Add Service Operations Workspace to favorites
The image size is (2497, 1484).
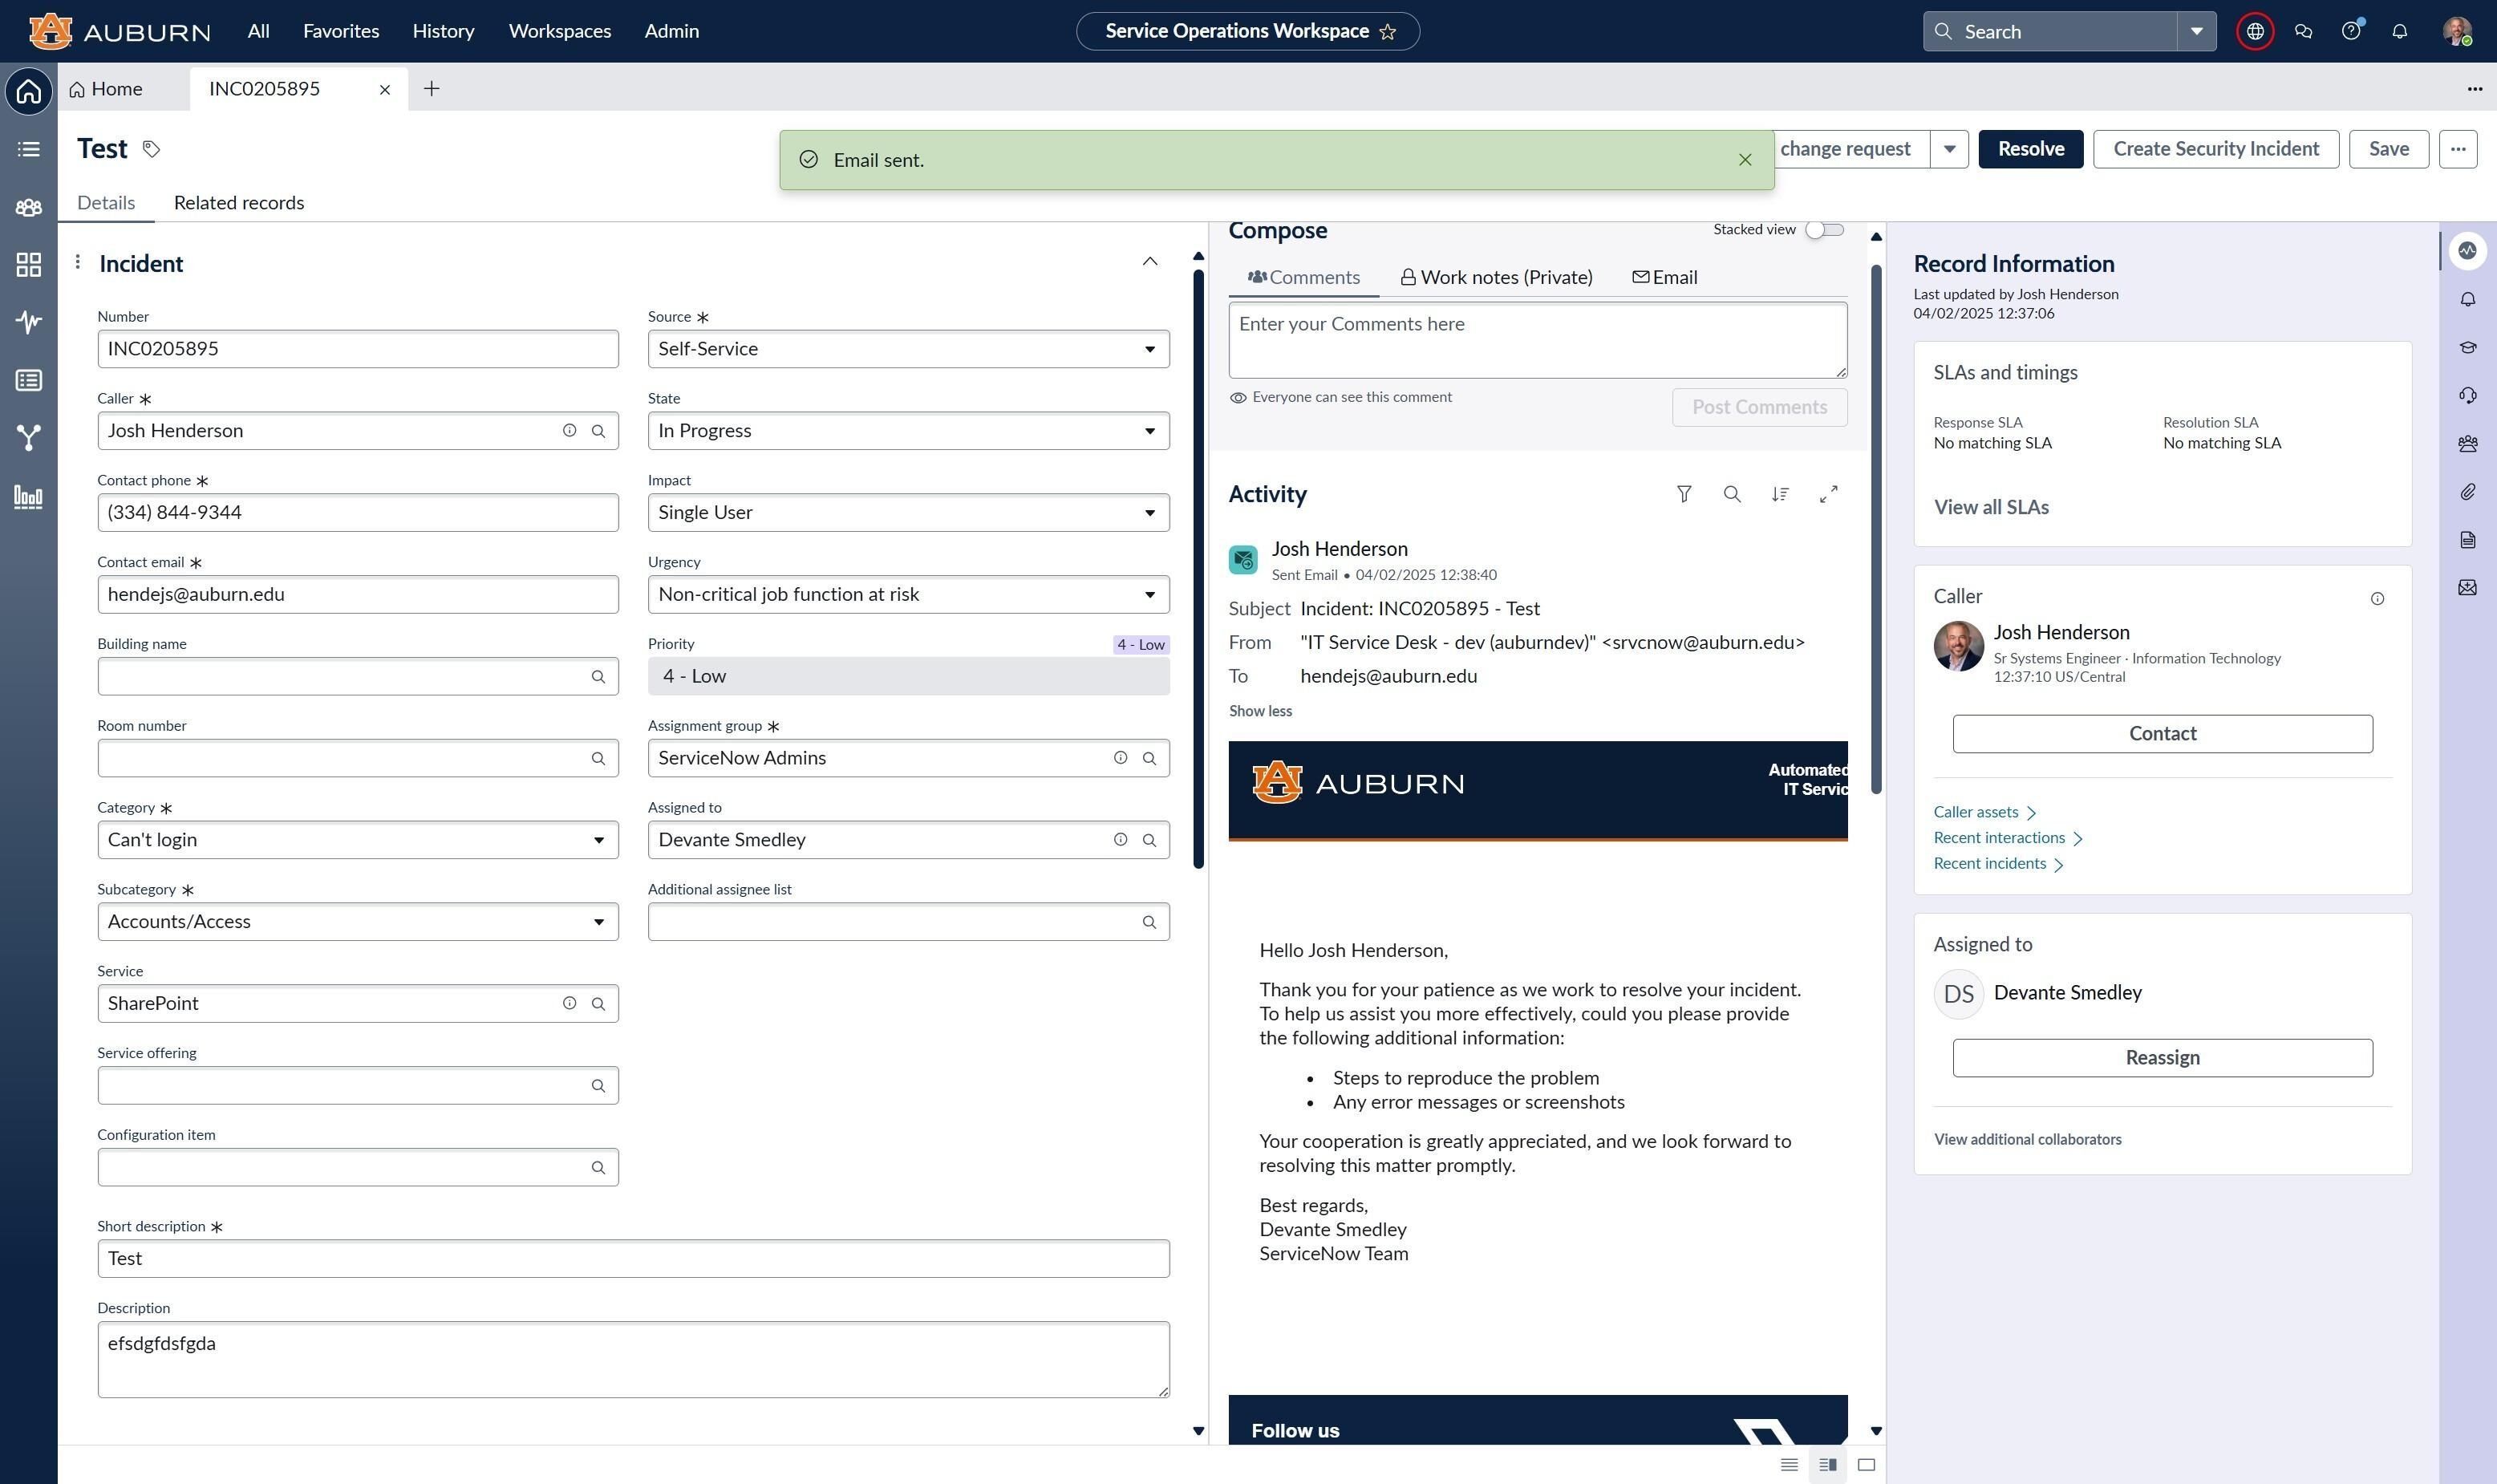1388,32
